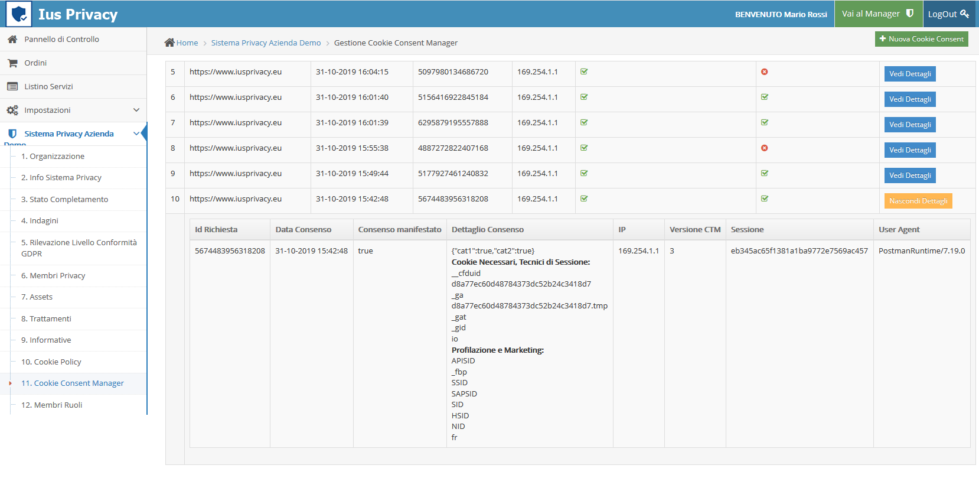Click Versione CTM column header

(695, 229)
